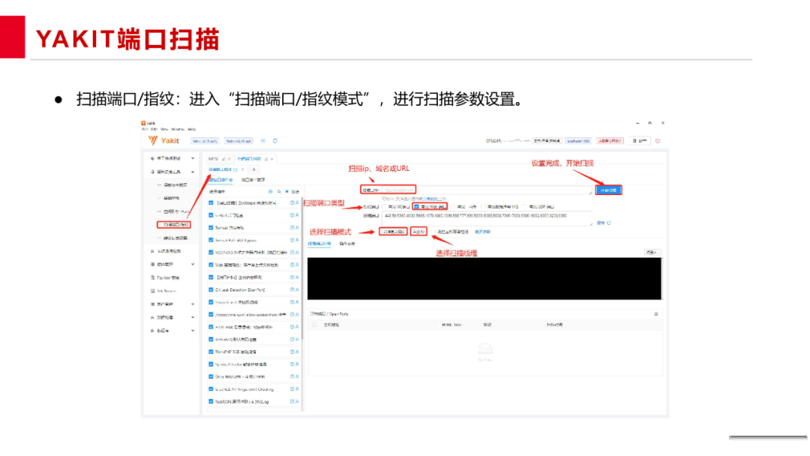Click the pencil edit icon on the MITM tab
Screen dimensions: 810x456
tap(223, 159)
